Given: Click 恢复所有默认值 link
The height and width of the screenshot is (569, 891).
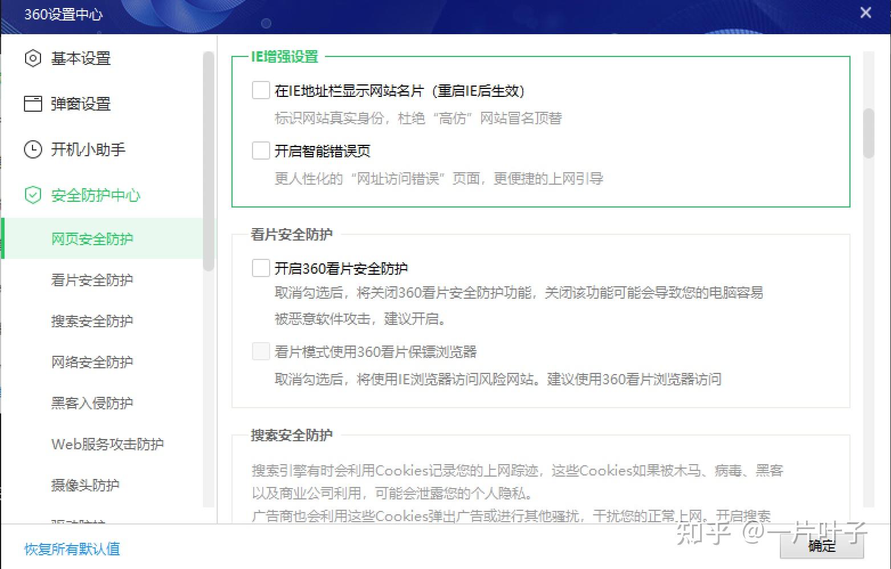Looking at the screenshot, I should click(x=72, y=548).
